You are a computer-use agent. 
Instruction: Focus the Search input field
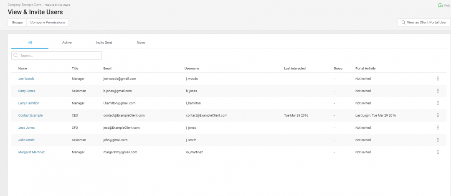tap(56, 56)
